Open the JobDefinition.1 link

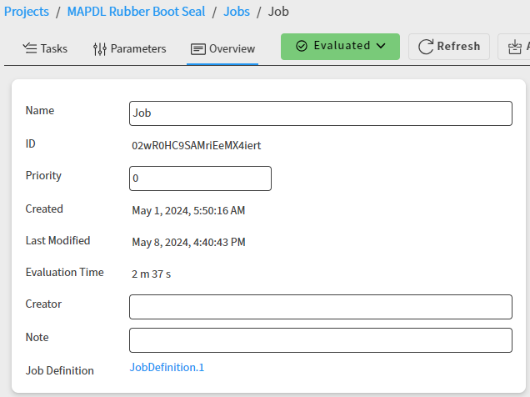pyautogui.click(x=167, y=367)
